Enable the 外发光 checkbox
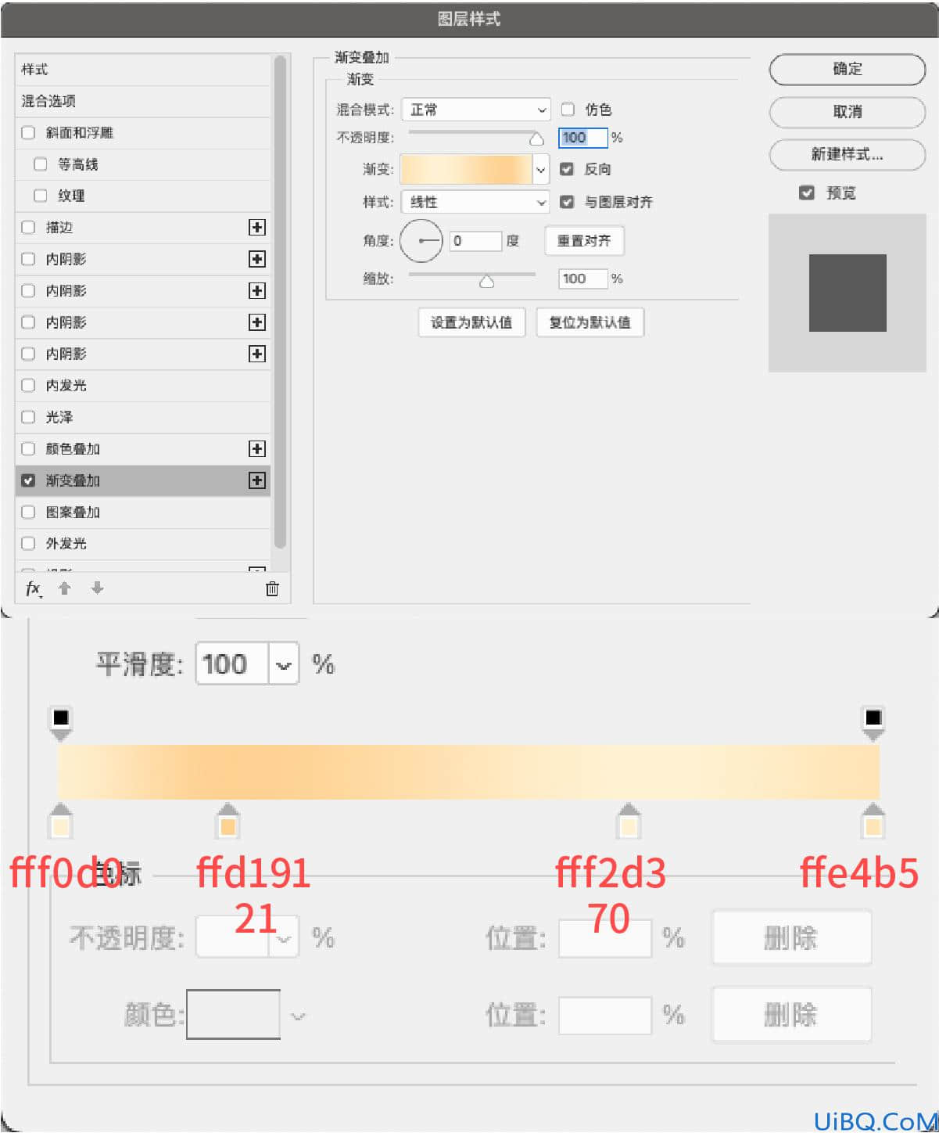939x1133 pixels. point(28,544)
